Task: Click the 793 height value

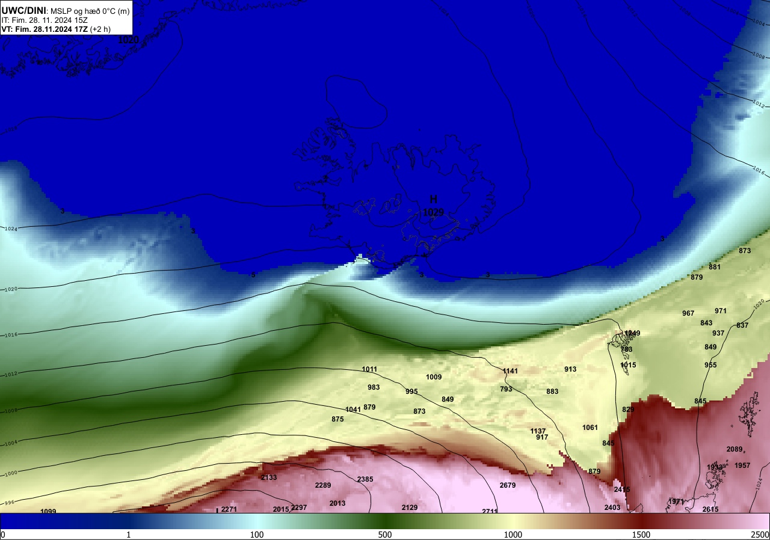Action: 506,389
